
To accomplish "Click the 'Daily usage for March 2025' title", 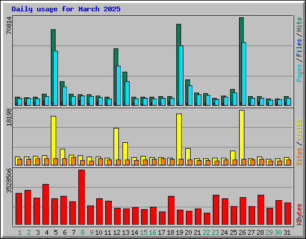I will tap(66, 9).
